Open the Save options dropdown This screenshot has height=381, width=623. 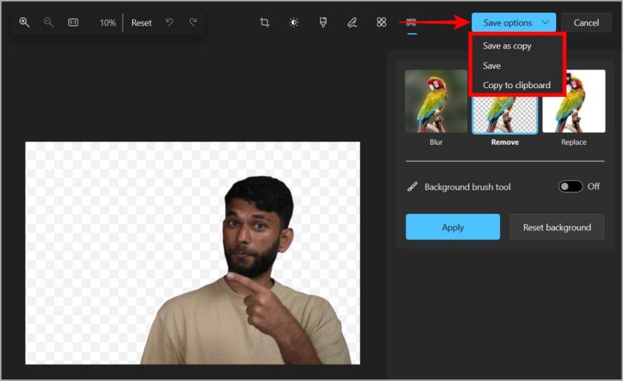513,22
